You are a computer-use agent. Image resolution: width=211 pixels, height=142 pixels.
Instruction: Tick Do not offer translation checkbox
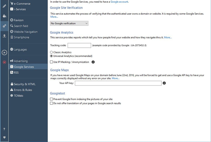52,103
